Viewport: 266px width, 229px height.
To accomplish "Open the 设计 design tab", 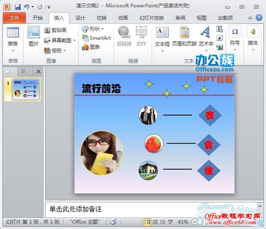I will click(x=80, y=18).
